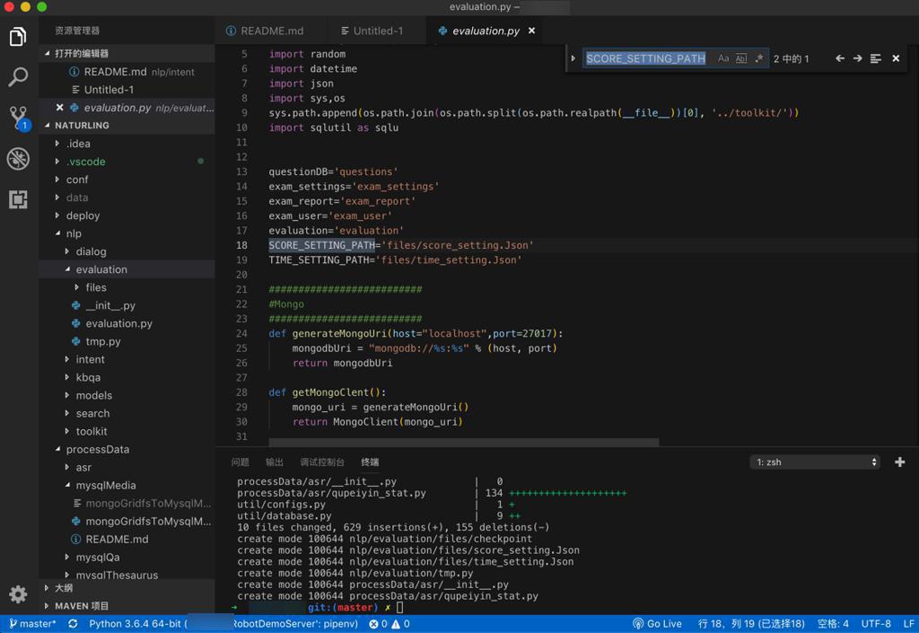Viewport: 919px width, 633px height.
Task: Open __init__.py in explorer tree
Action: 127,305
